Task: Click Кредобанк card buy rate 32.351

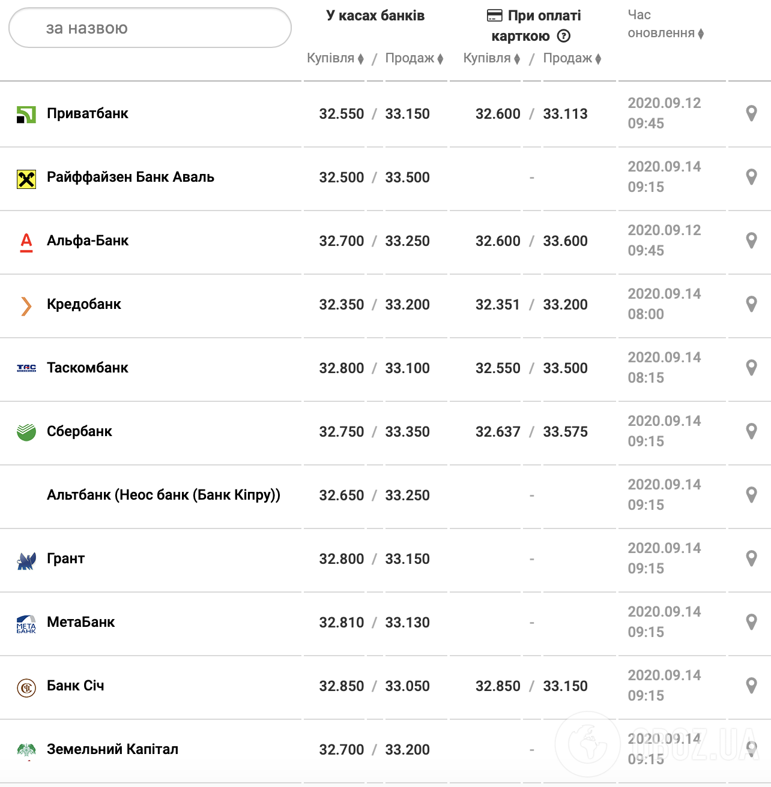Action: [x=498, y=305]
